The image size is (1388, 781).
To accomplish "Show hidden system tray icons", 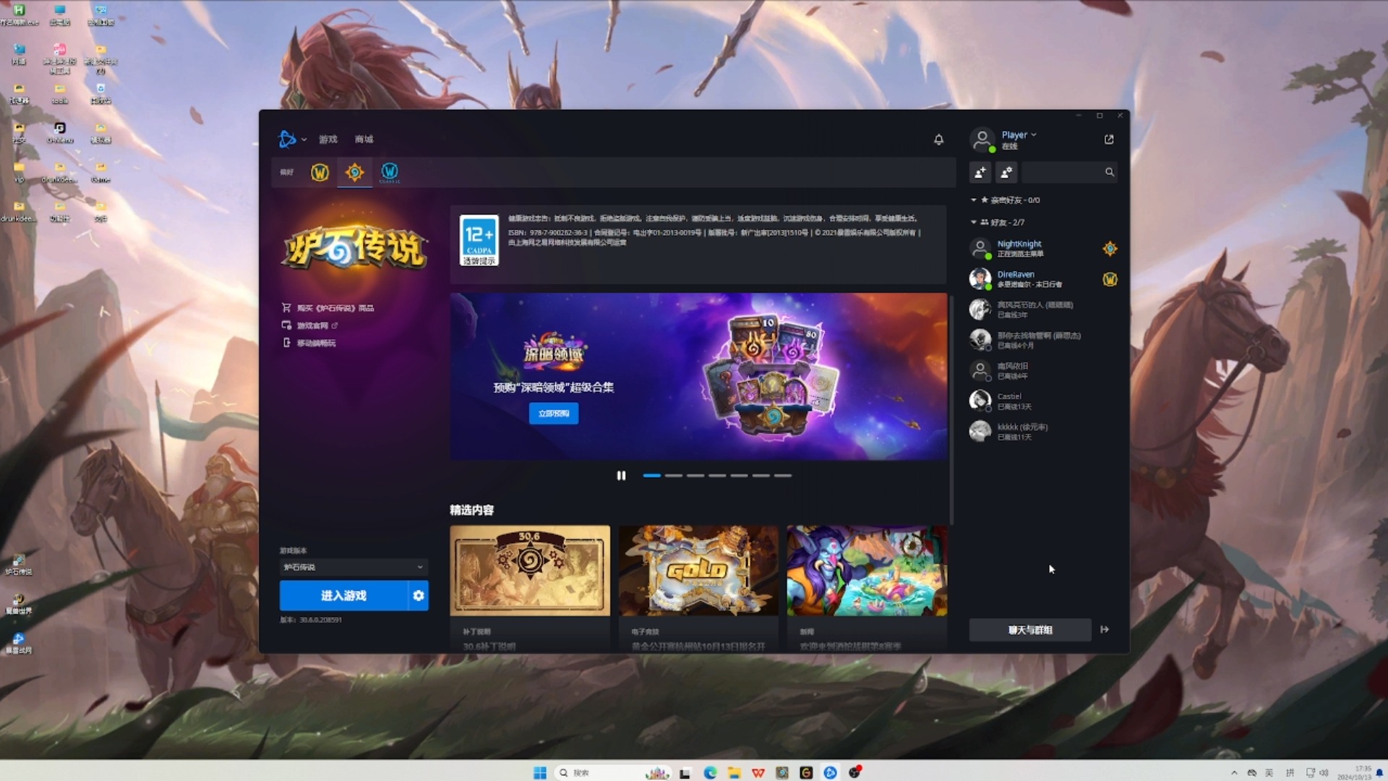I will 1234,772.
